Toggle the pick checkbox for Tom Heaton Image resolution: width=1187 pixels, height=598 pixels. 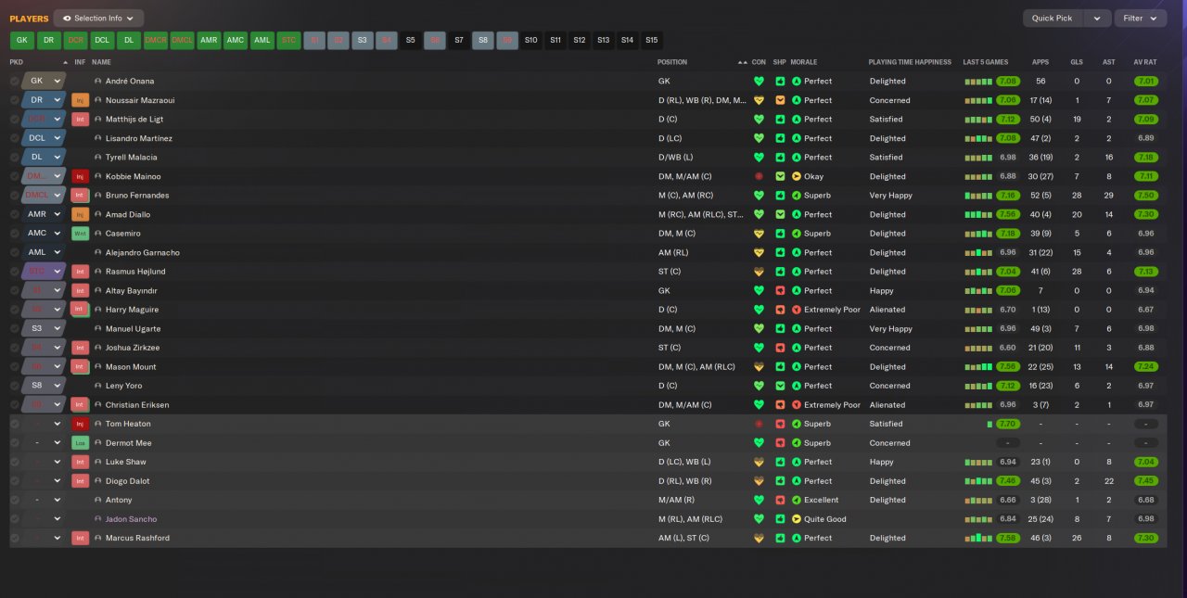point(15,424)
